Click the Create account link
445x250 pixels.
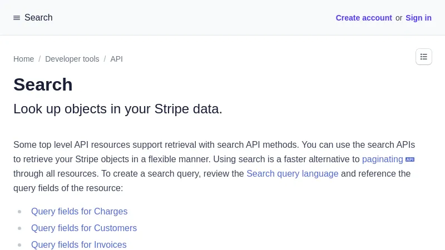click(x=364, y=18)
